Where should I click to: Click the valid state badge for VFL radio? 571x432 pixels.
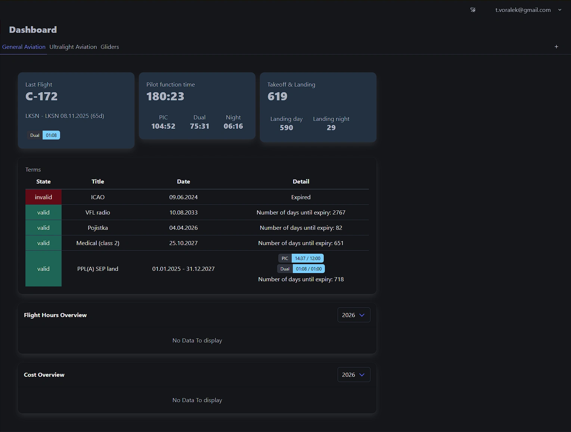click(x=43, y=212)
